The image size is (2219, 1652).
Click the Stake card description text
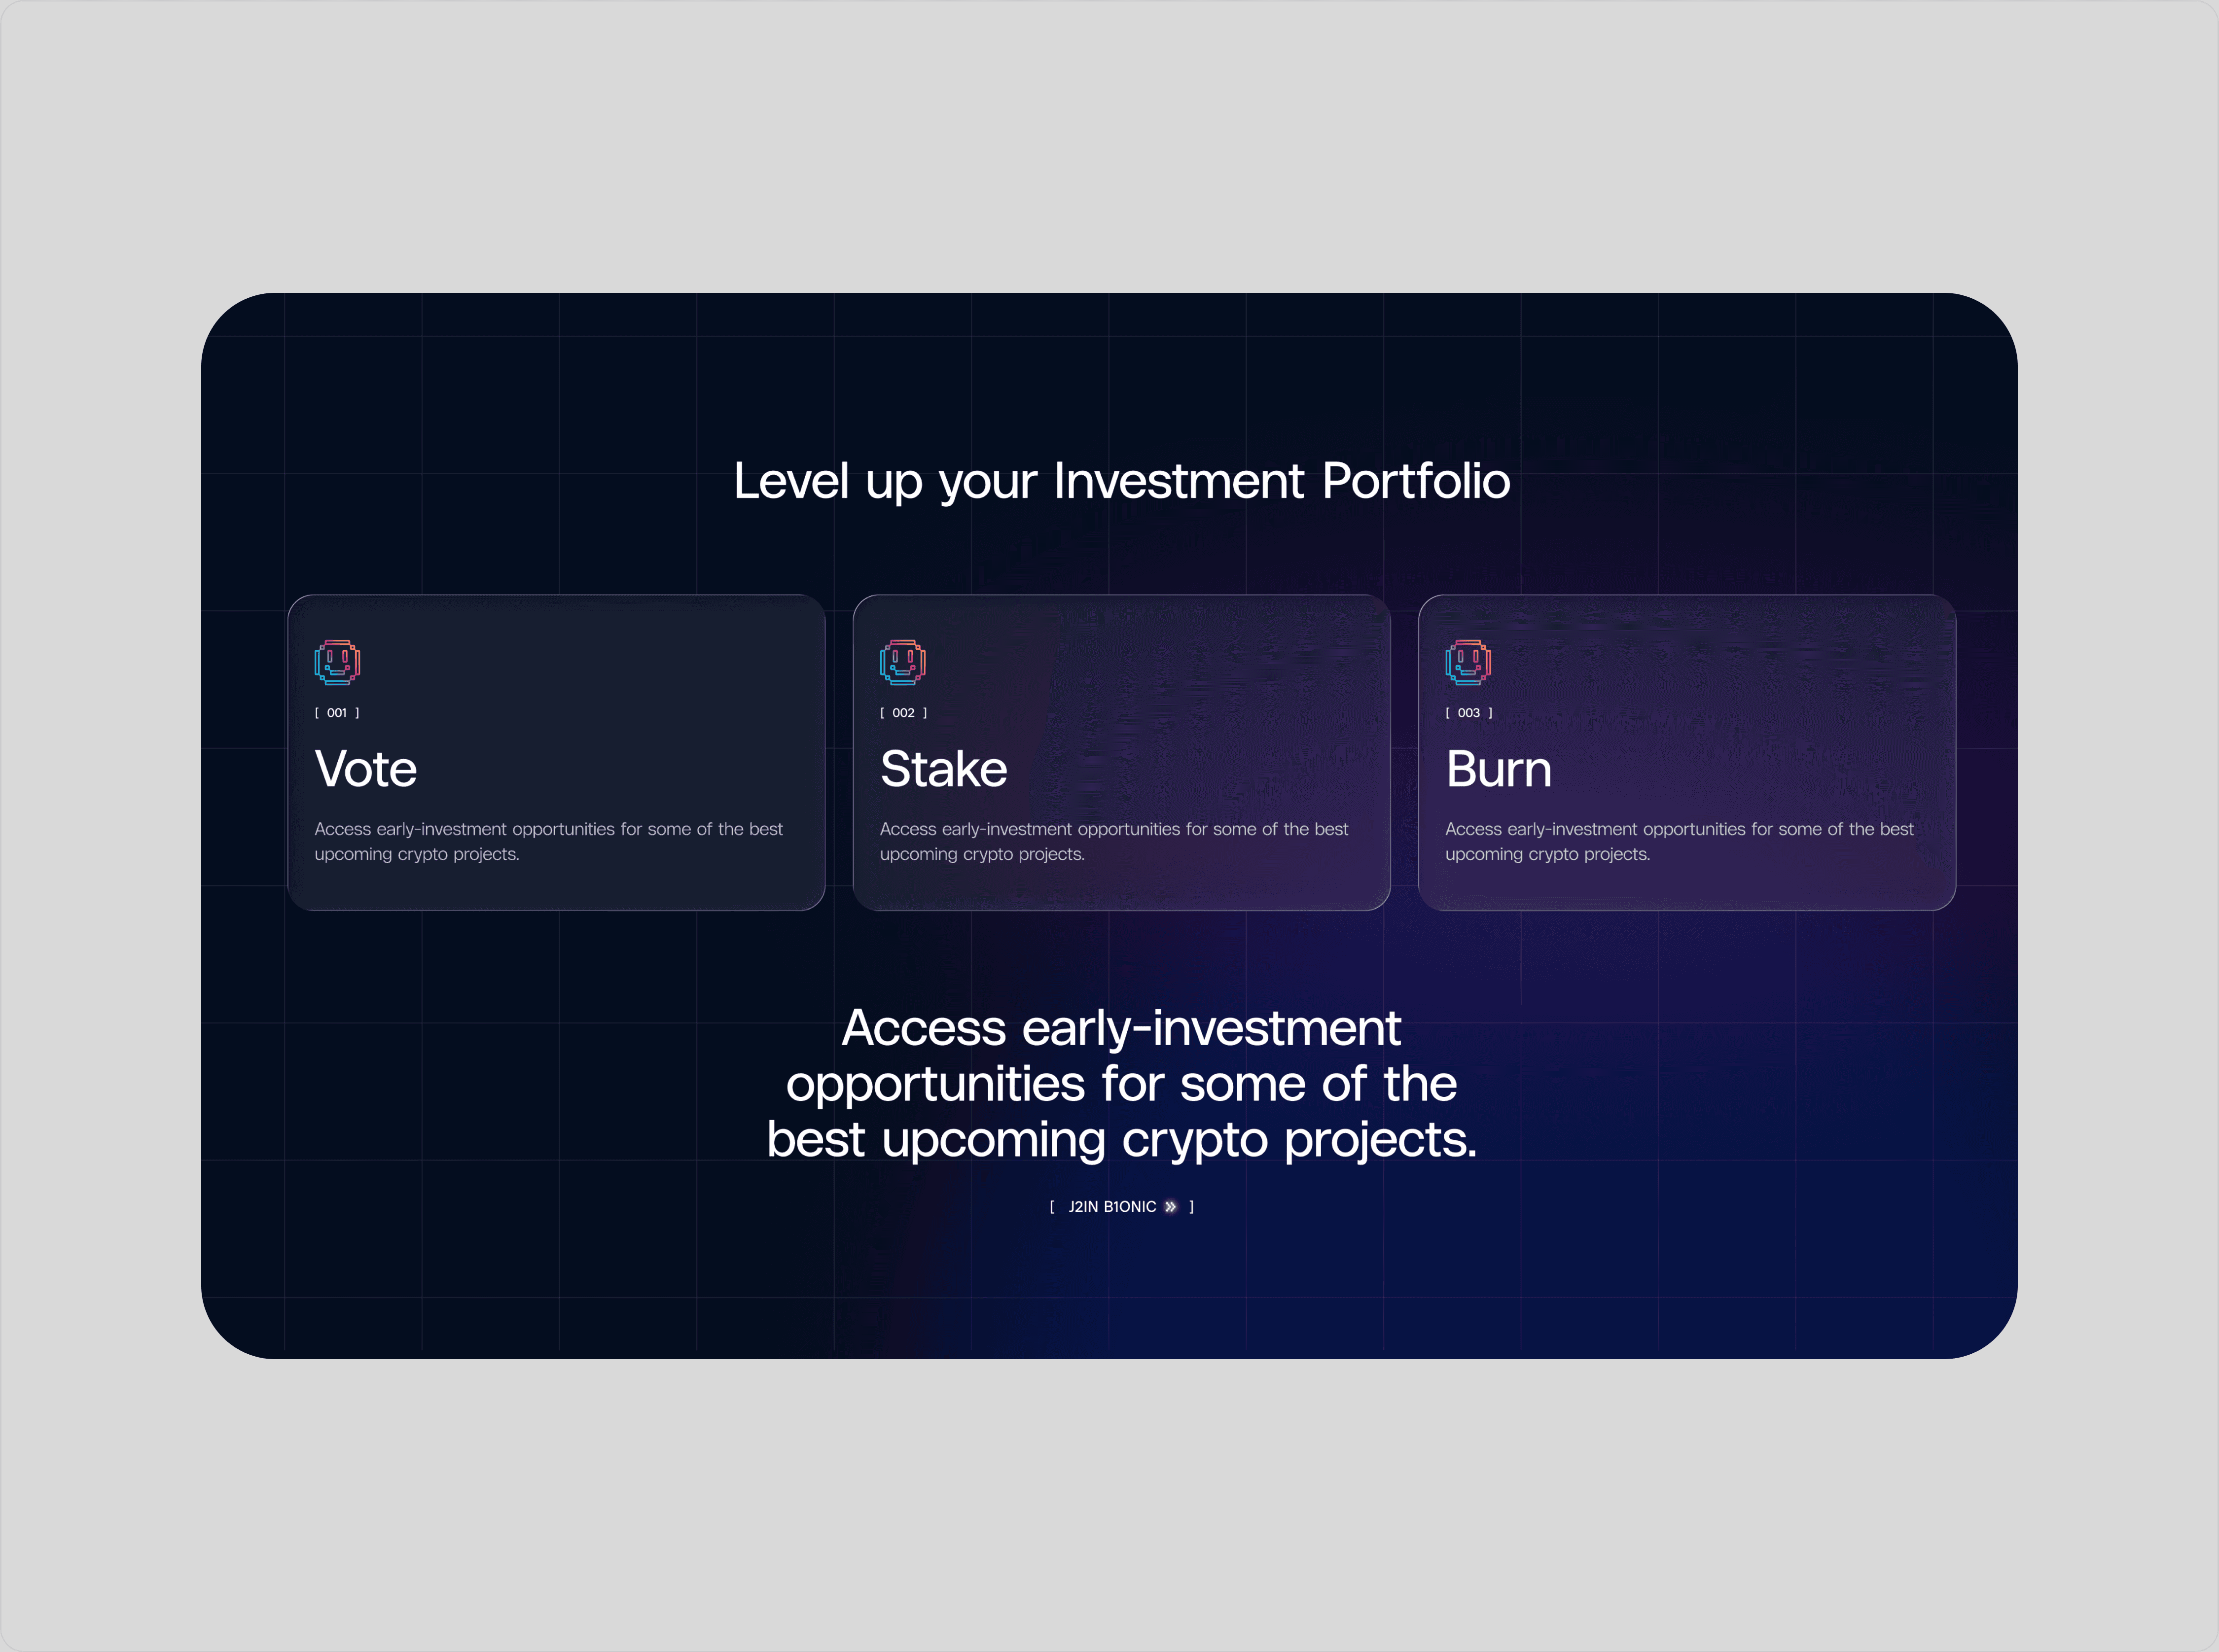coord(1114,841)
